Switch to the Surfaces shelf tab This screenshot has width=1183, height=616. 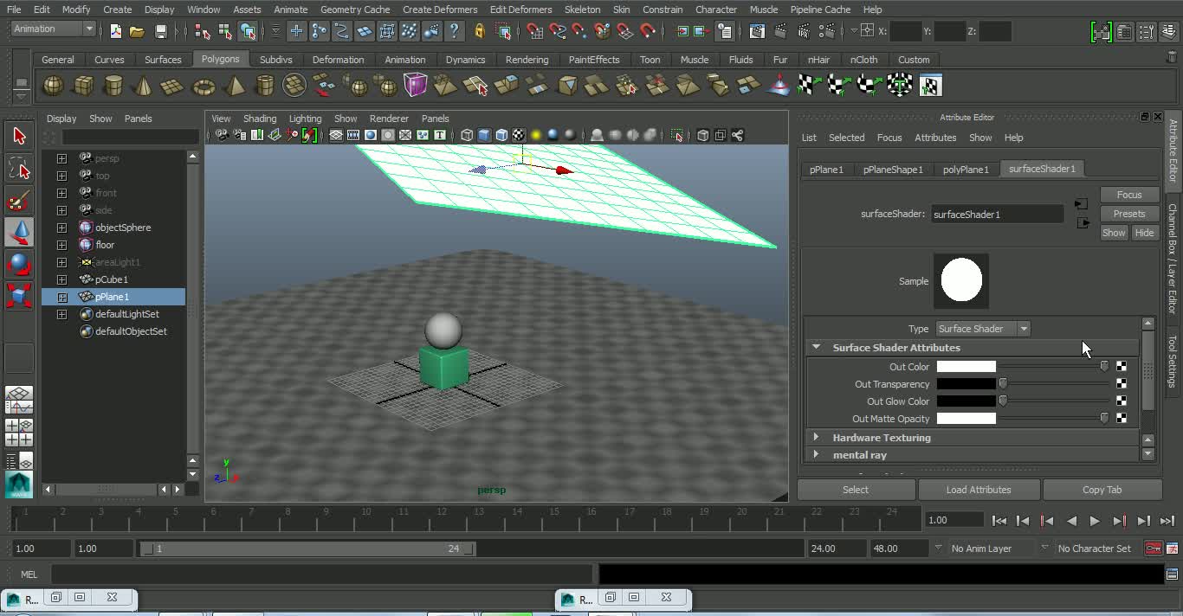coord(163,60)
